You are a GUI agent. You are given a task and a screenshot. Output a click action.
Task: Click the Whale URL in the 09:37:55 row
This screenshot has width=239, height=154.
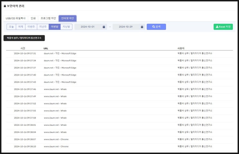55,111
